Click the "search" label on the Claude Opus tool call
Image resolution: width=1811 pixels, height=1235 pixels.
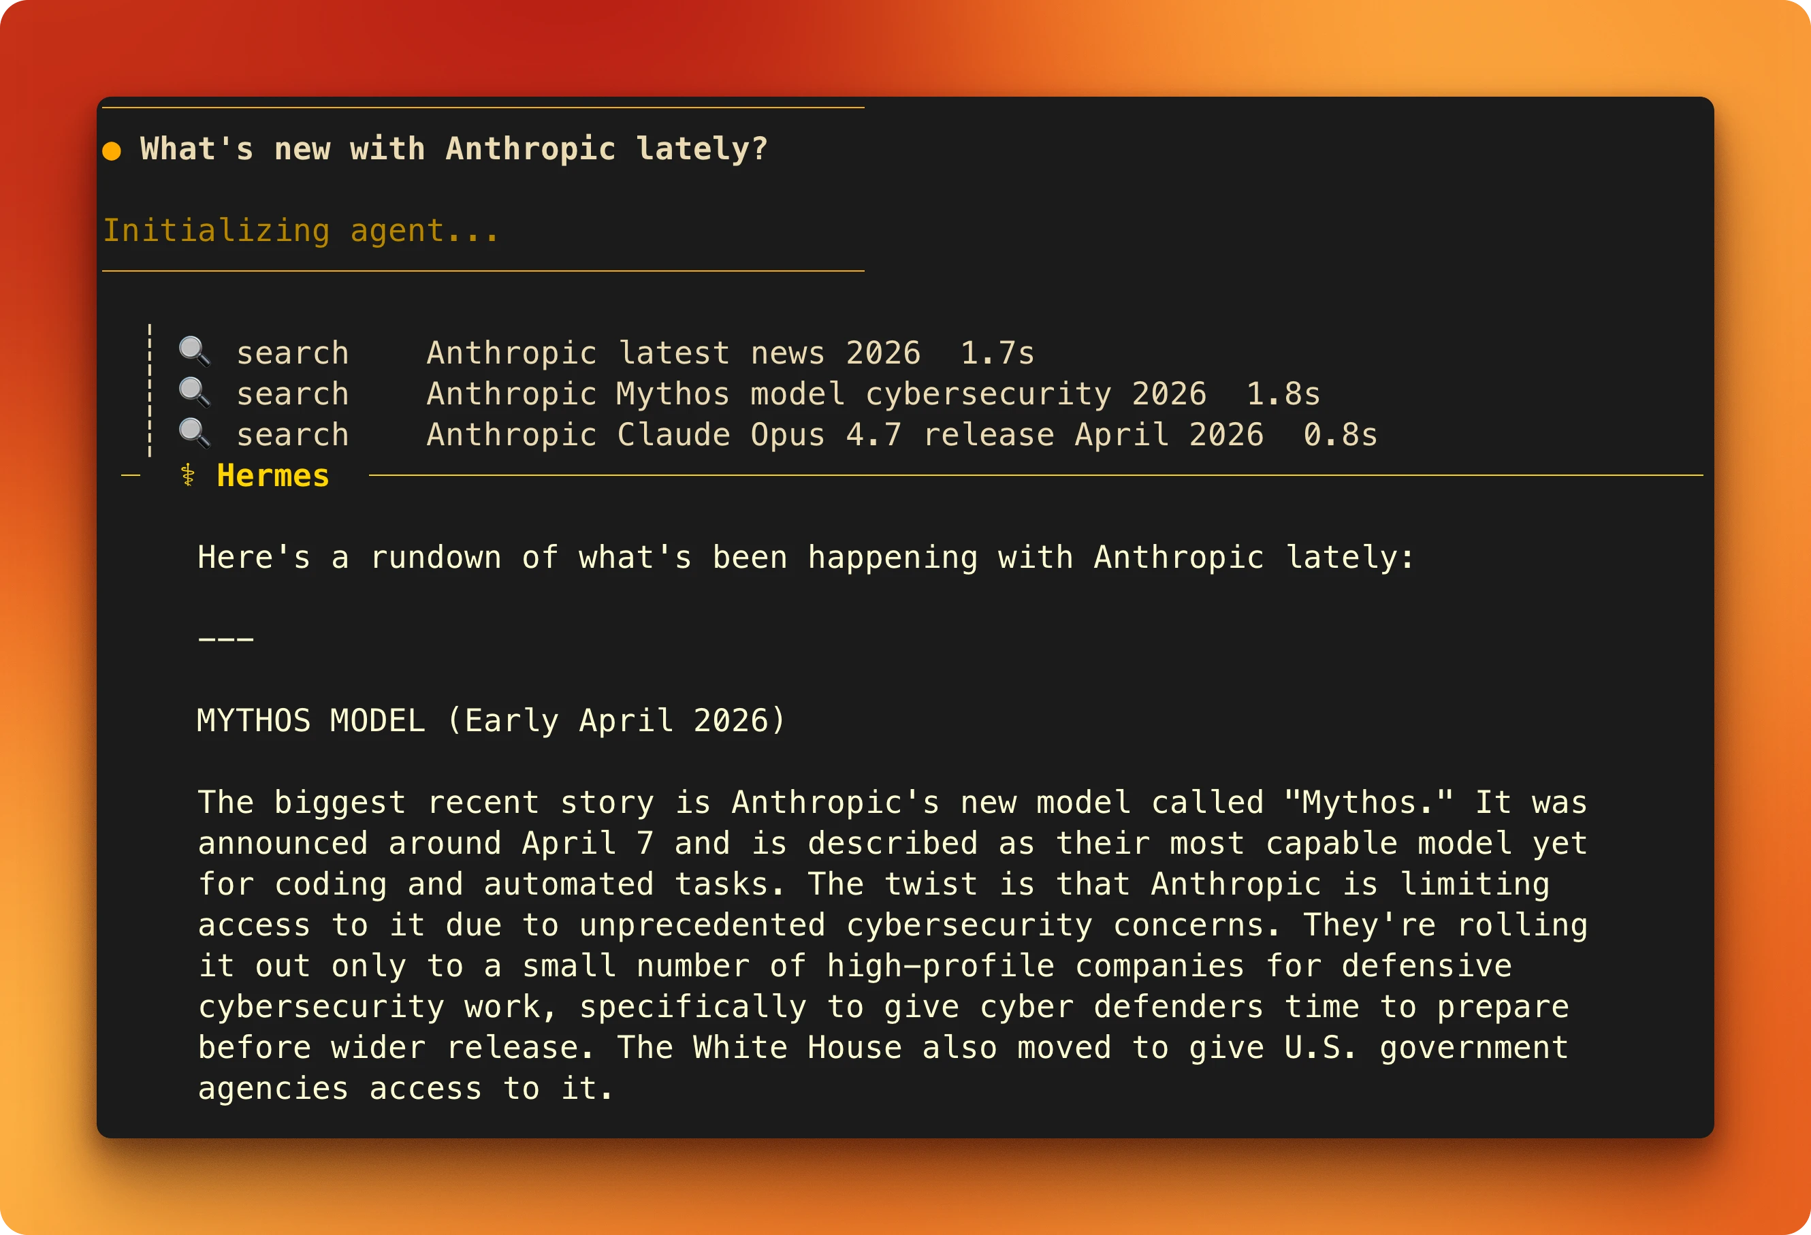(292, 435)
